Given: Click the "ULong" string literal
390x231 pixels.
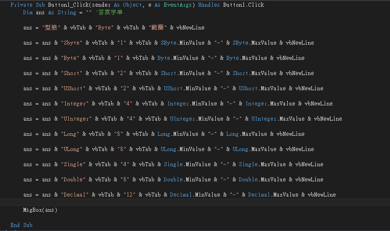Looking at the screenshot, I should tap(71, 149).
